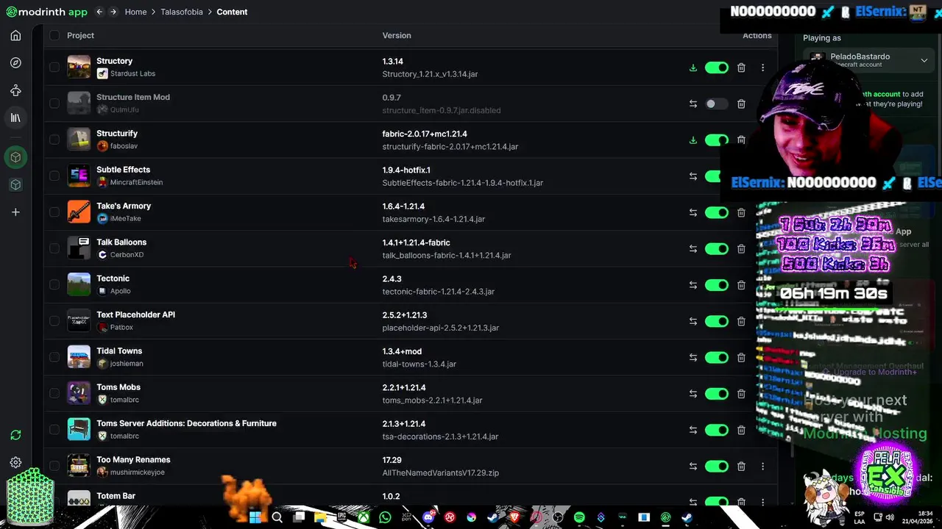Screen dimensions: 942x529
Task: Go to Home breadcrumb
Action: [135, 12]
